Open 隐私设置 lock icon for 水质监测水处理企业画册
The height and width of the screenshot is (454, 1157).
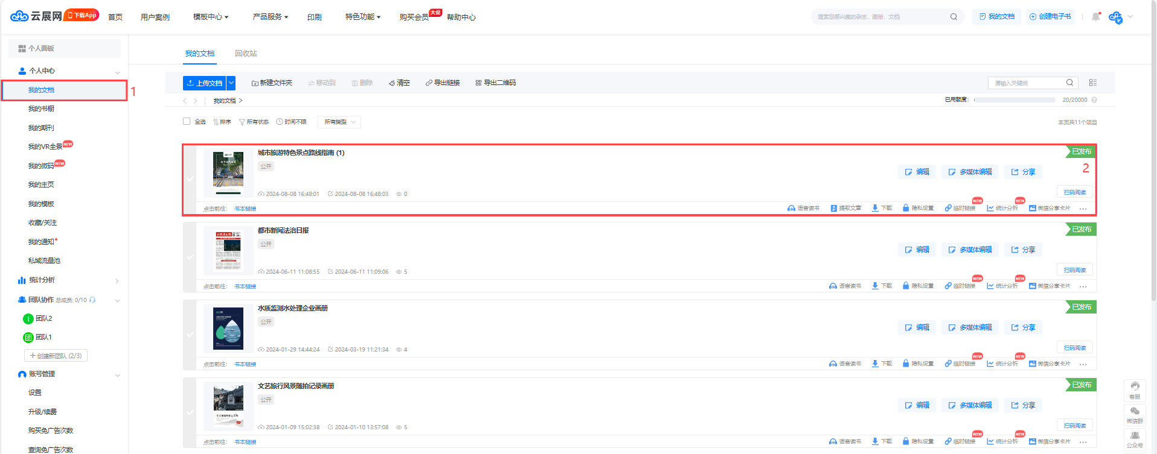906,364
